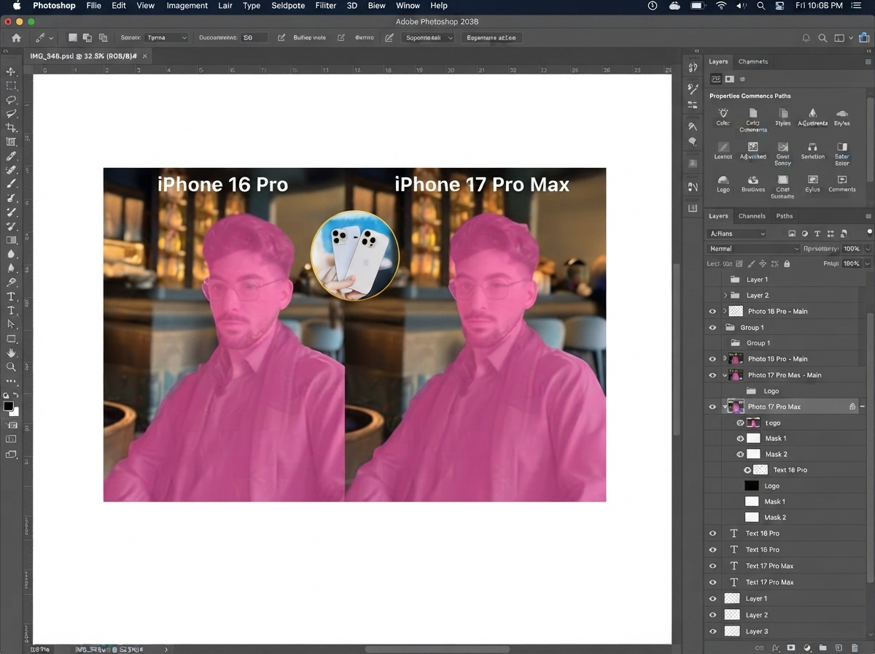Click the tternro option in options bar
Screen dimensions: 875x654
(x=364, y=37)
